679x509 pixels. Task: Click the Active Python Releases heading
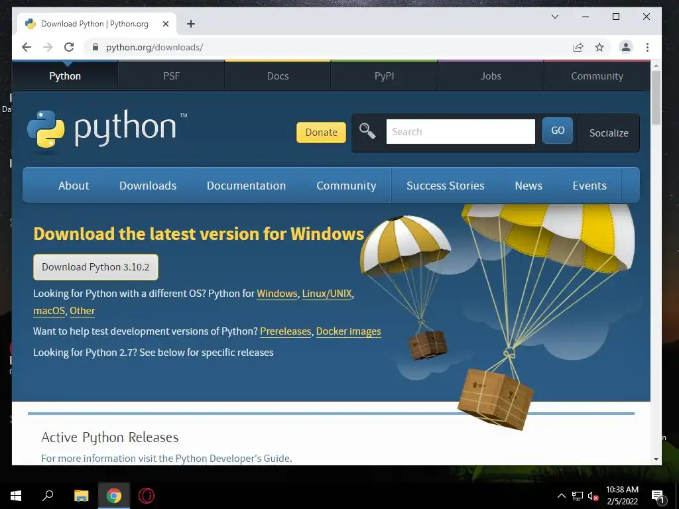[x=110, y=437]
